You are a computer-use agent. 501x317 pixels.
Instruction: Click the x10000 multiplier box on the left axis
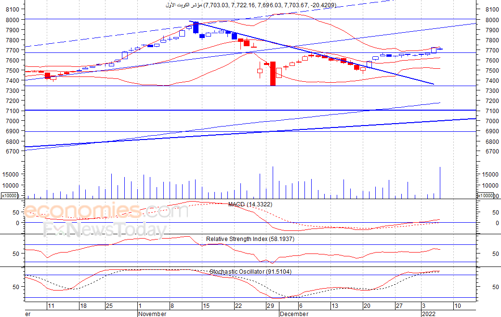click(10, 195)
